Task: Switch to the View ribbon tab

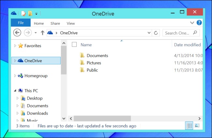Action: [x=71, y=23]
